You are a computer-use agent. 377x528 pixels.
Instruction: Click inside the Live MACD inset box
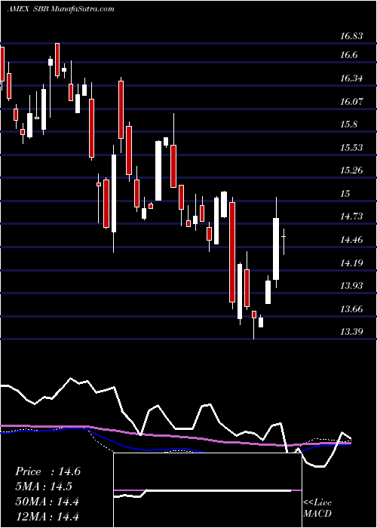click(207, 490)
